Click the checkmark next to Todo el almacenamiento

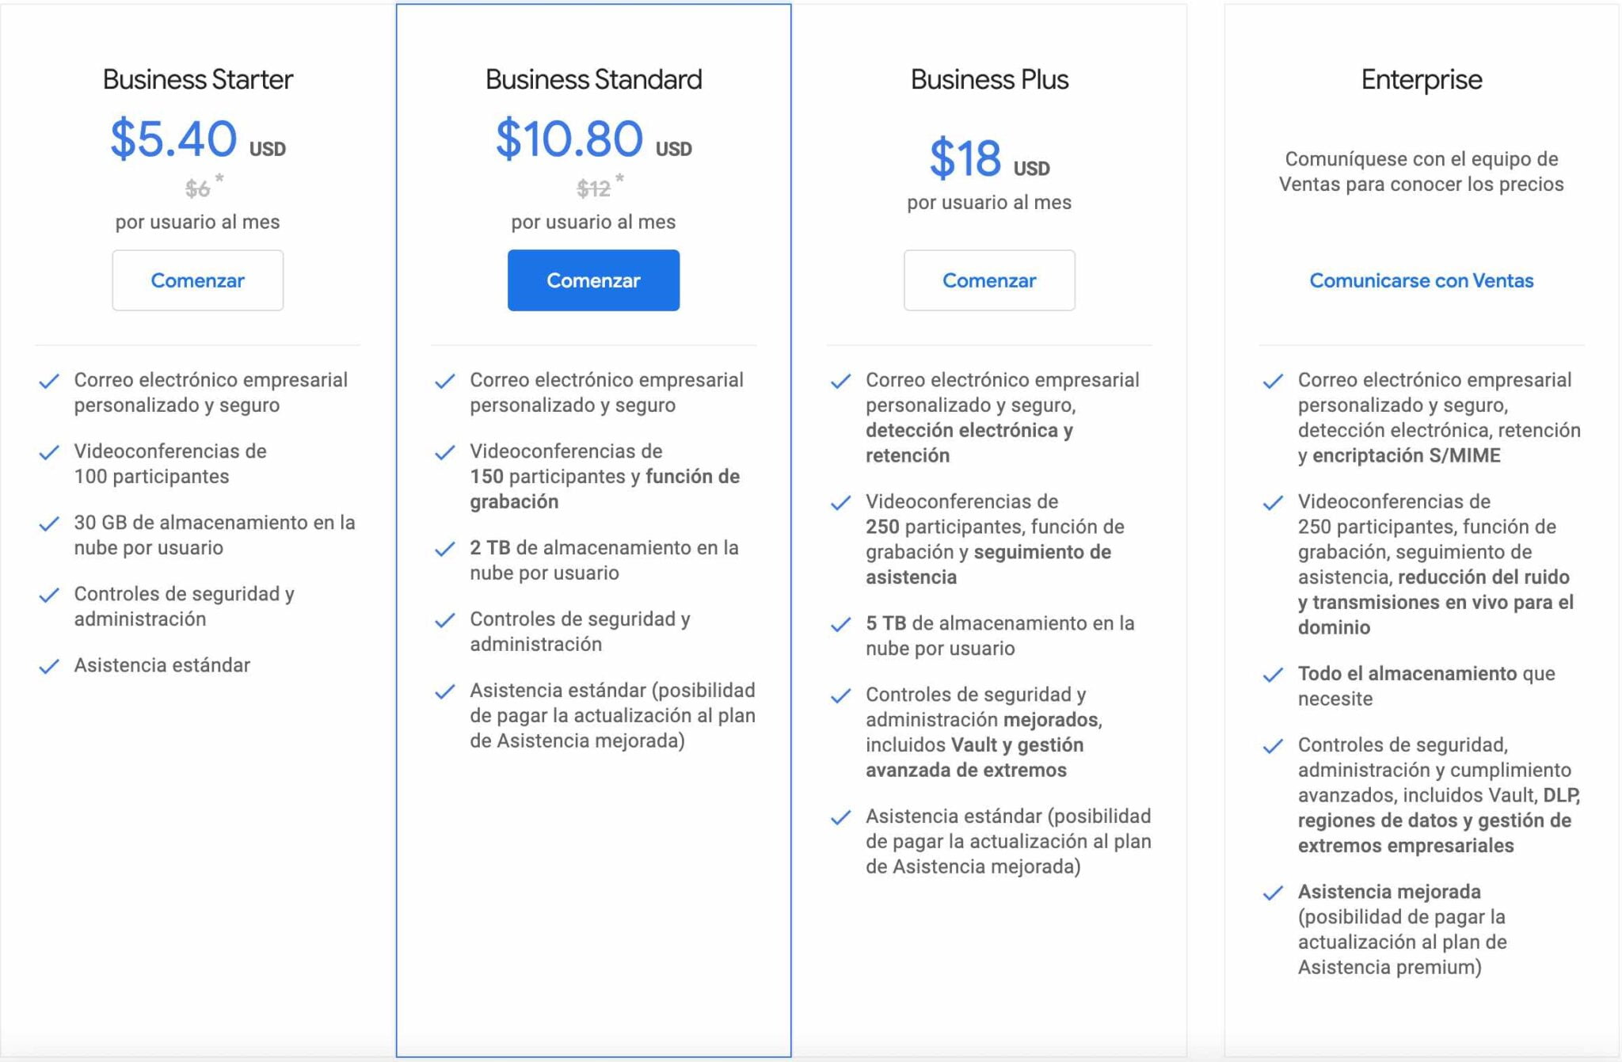click(x=1274, y=675)
